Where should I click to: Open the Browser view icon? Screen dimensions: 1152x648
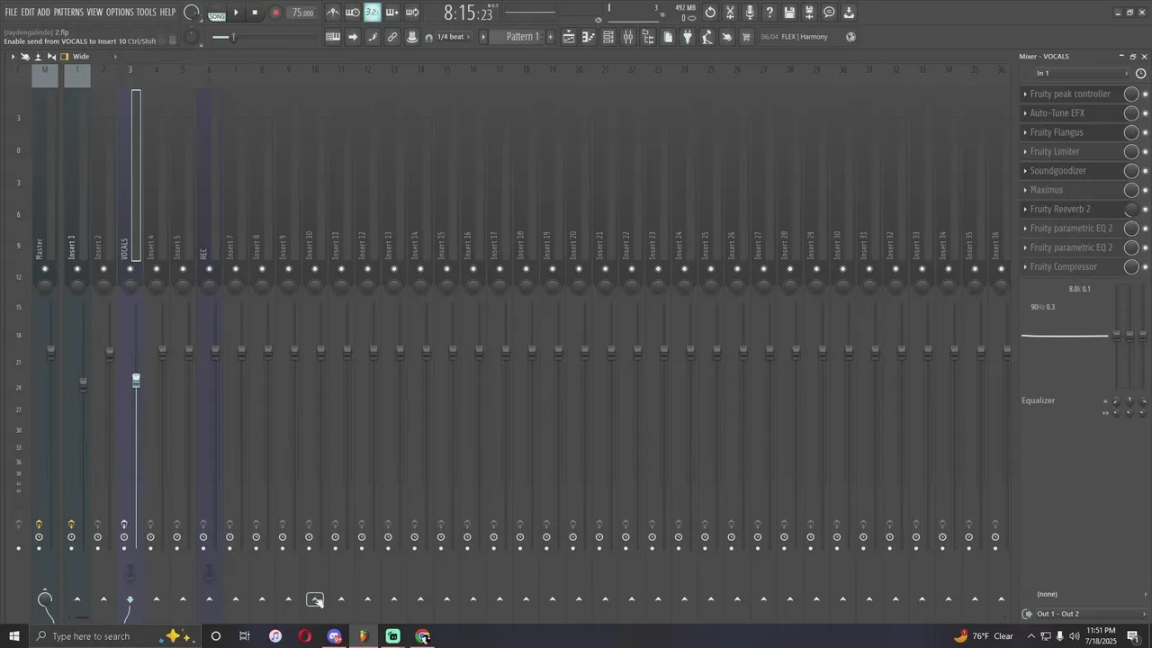(x=648, y=37)
